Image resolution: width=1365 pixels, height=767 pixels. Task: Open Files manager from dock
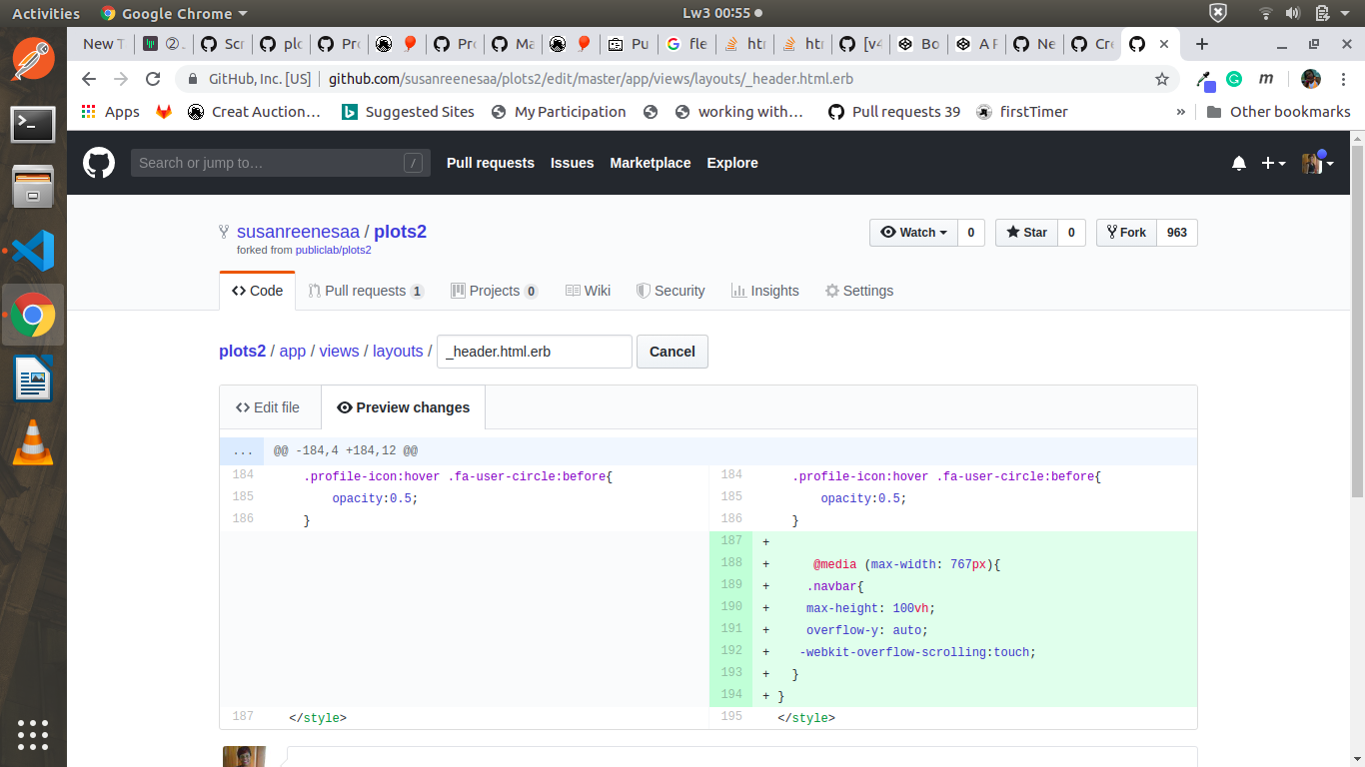tap(33, 187)
